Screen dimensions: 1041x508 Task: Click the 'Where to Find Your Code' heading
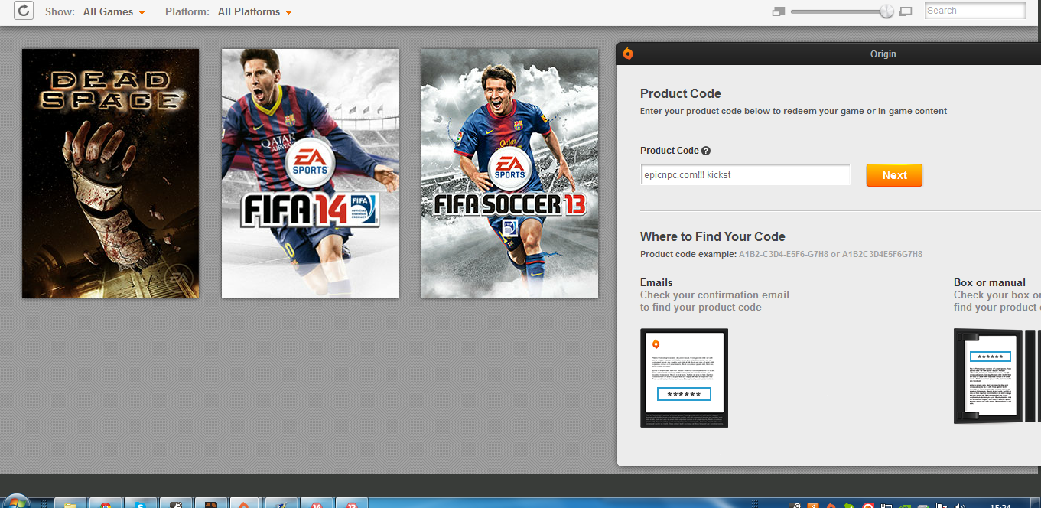(x=713, y=237)
